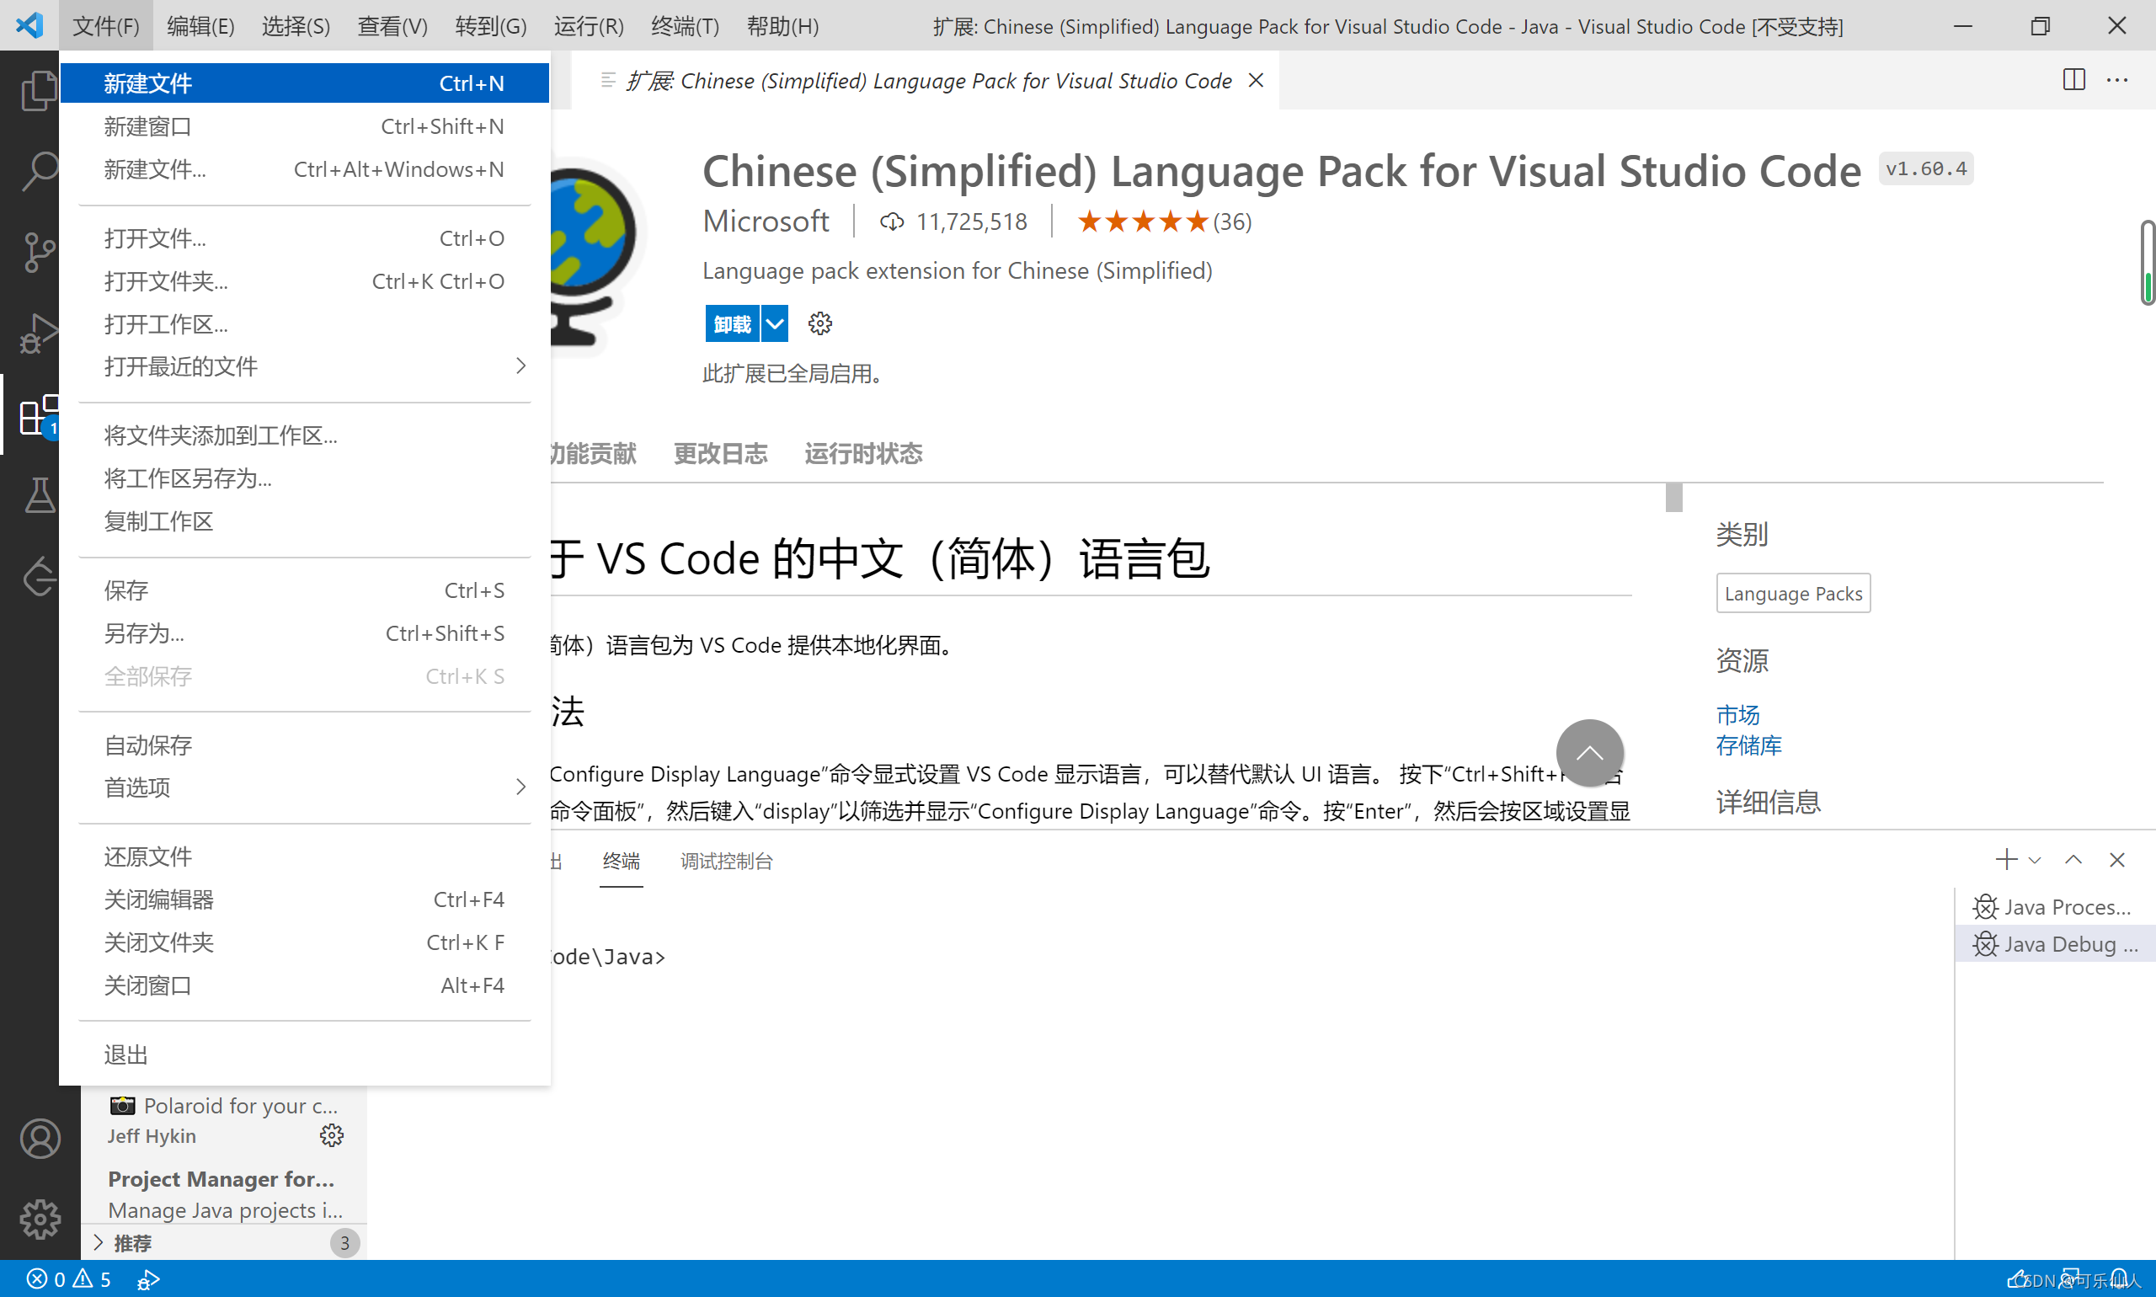Open the Run and Debug activity bar icon
The image size is (2156, 1297).
click(39, 333)
